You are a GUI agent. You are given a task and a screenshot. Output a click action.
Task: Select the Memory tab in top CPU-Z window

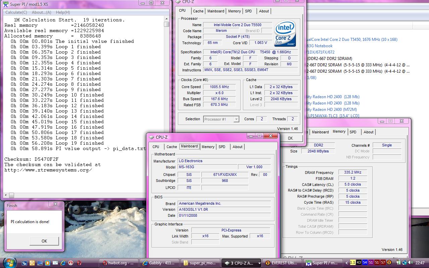[x=234, y=11]
